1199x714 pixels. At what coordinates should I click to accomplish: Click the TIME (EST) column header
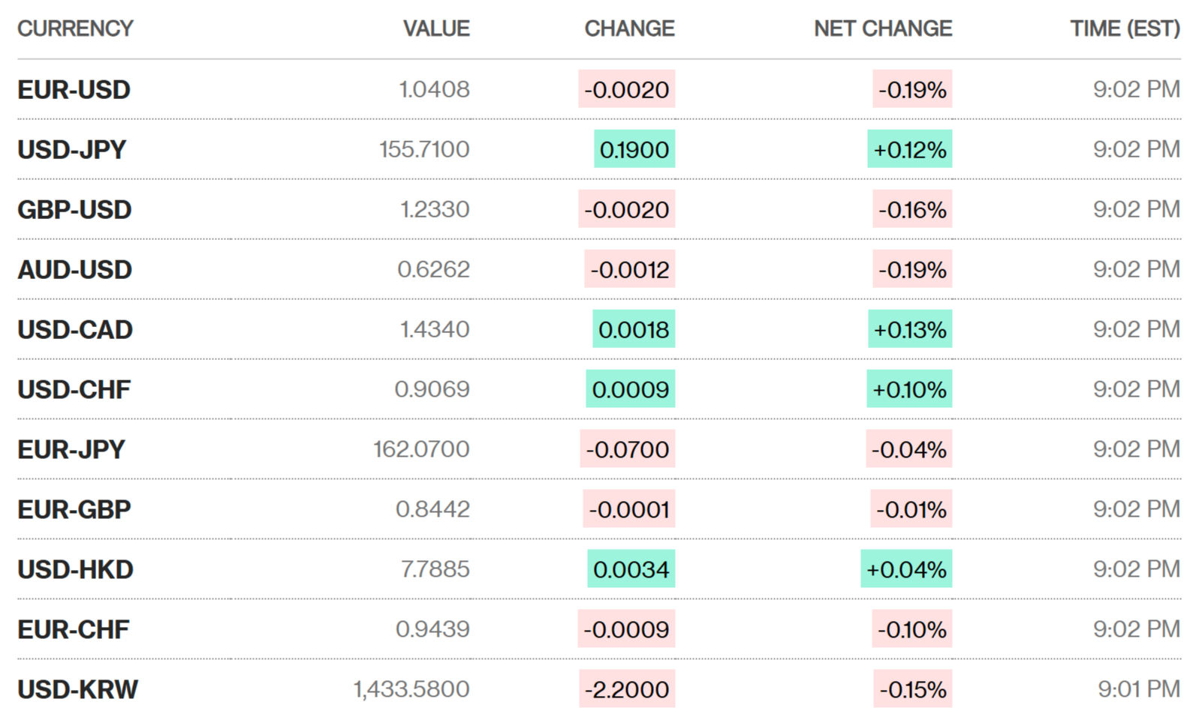click(x=1125, y=28)
